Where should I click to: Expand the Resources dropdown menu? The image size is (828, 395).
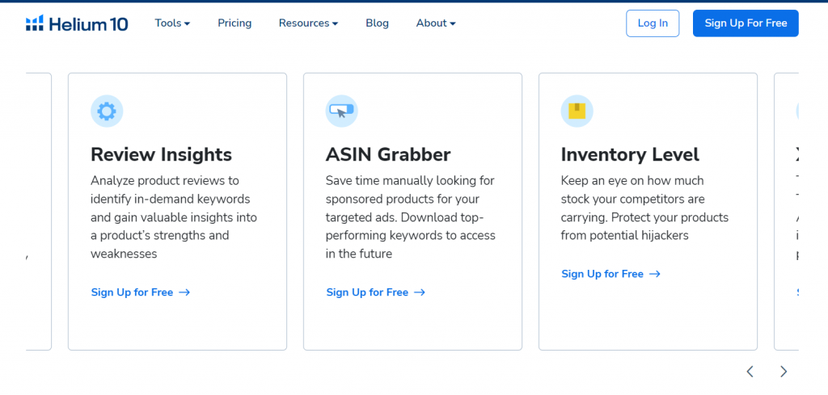click(308, 23)
